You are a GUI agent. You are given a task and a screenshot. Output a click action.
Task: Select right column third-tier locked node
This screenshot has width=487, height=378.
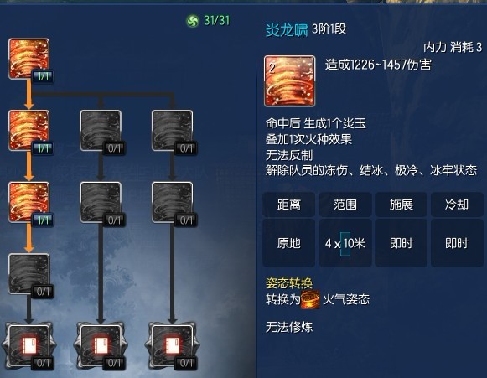173,202
